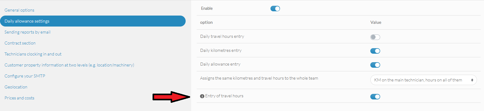Image resolution: width=484 pixels, height=111 pixels.
Task: Open Customer property information at two levels
Action: [69, 65]
